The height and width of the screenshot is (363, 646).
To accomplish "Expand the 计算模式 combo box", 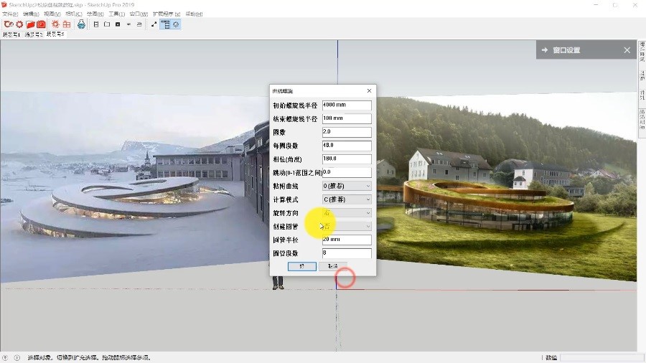I will tap(347, 199).
